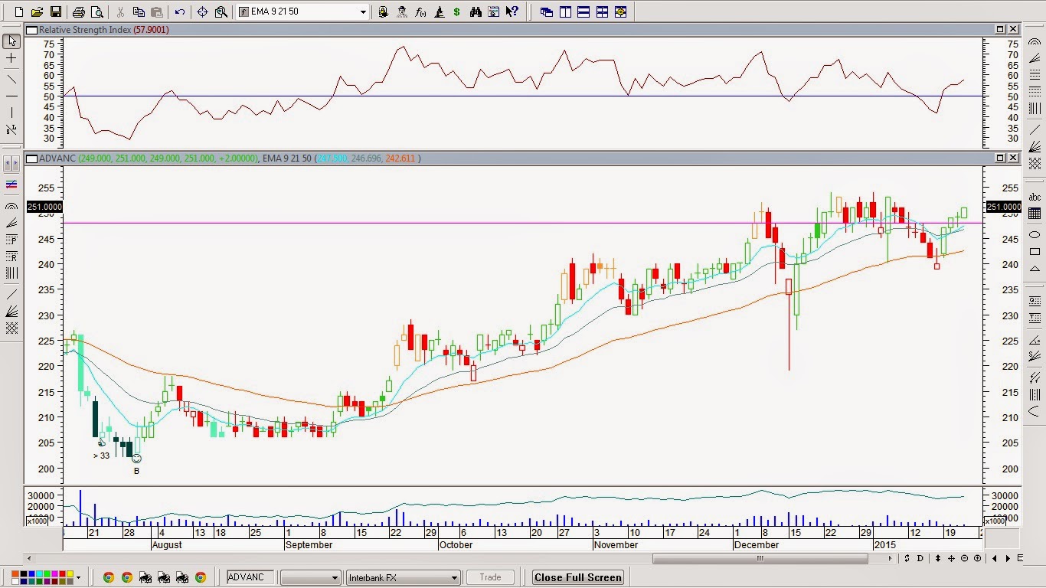Click the first Chrome icon in bottom toolbar
The height and width of the screenshot is (588, 1046).
pos(108,577)
